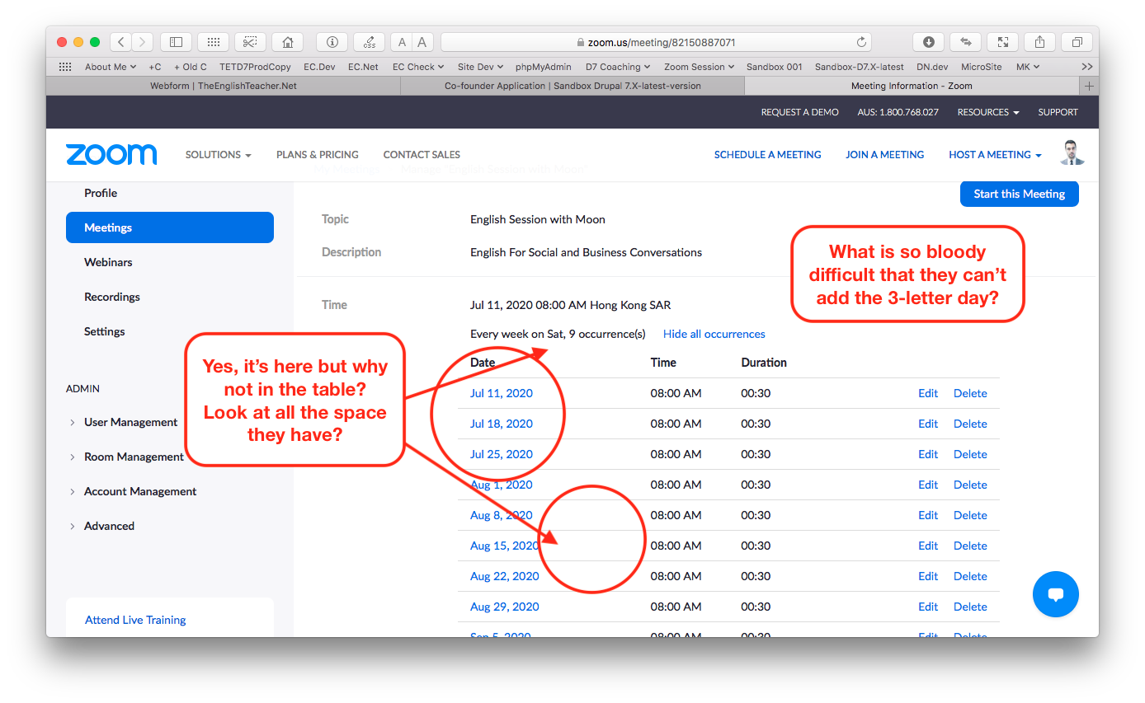
Task: Open the Solutions dropdown menu
Action: pos(218,154)
